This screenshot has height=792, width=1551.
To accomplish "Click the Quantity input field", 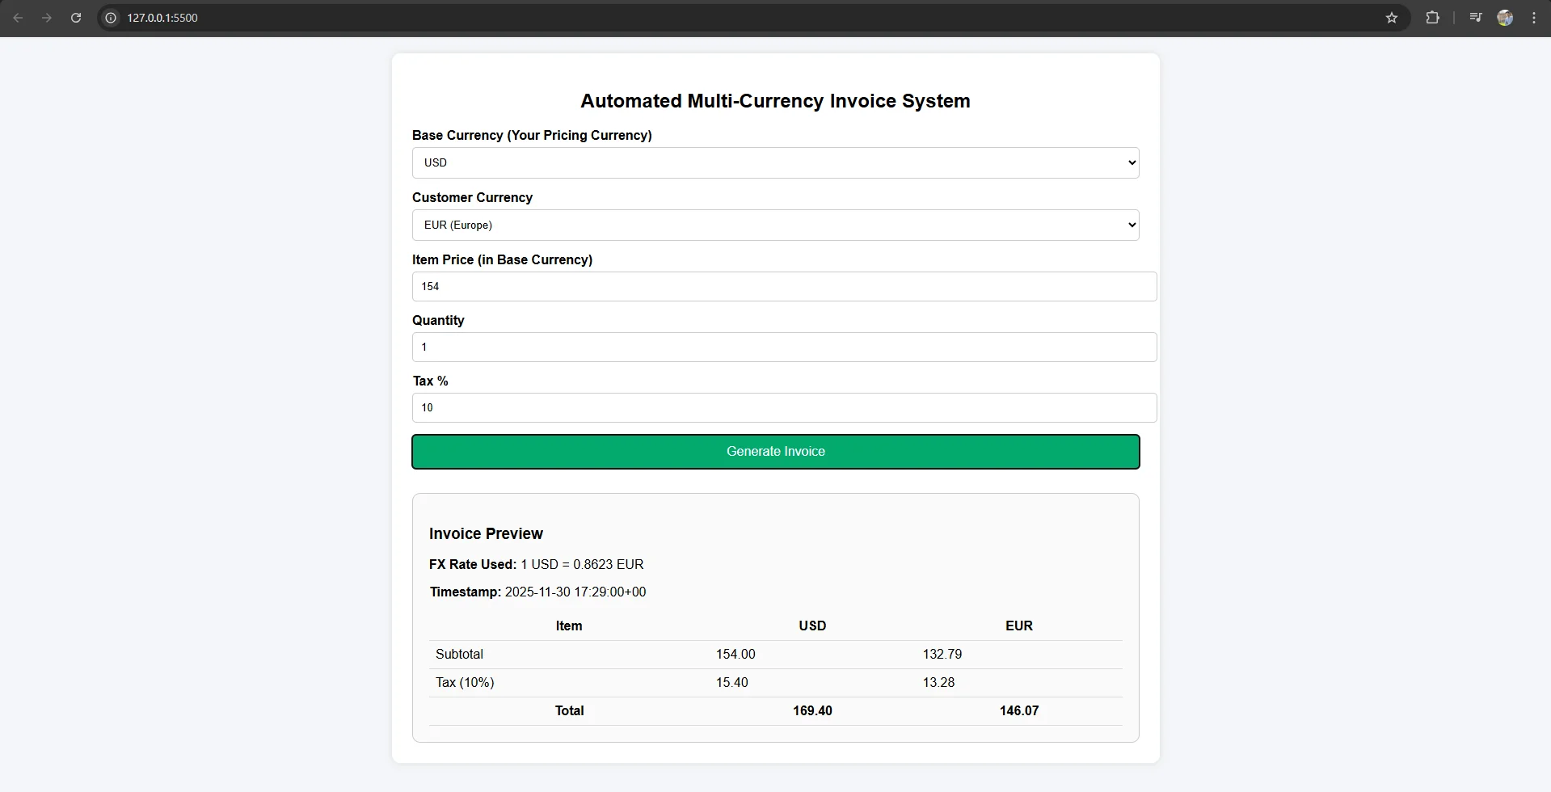I will coord(784,348).
